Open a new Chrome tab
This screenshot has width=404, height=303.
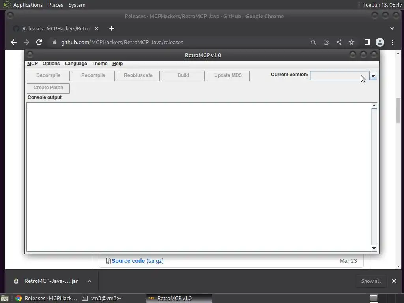tap(112, 28)
